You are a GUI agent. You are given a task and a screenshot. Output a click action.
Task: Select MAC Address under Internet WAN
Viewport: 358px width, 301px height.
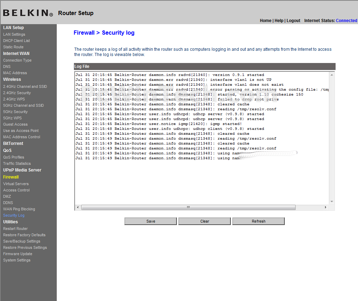click(15, 73)
